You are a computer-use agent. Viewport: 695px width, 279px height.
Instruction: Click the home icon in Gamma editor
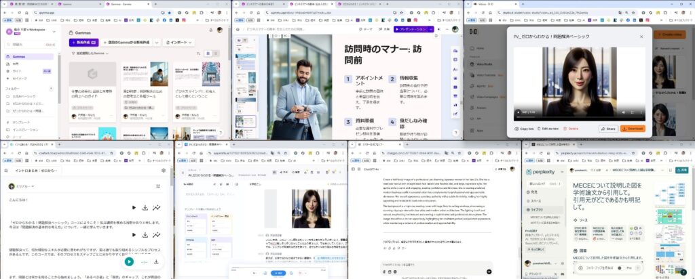238,29
